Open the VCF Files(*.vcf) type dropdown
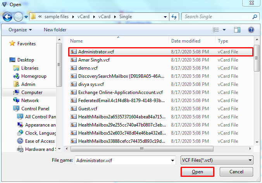Viewport: 262px width, 183px height. pos(217,160)
